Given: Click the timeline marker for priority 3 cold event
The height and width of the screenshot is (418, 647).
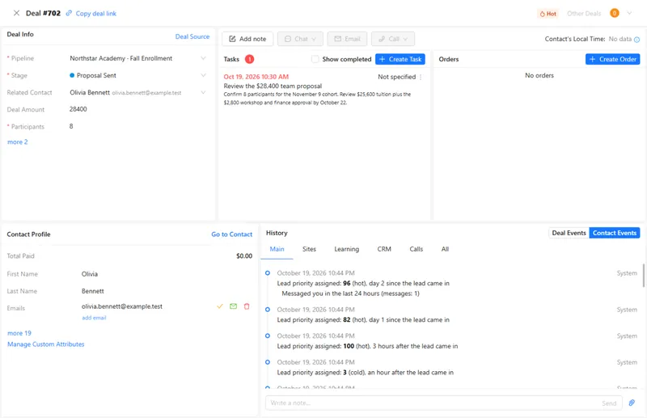Looking at the screenshot, I should [x=268, y=362].
